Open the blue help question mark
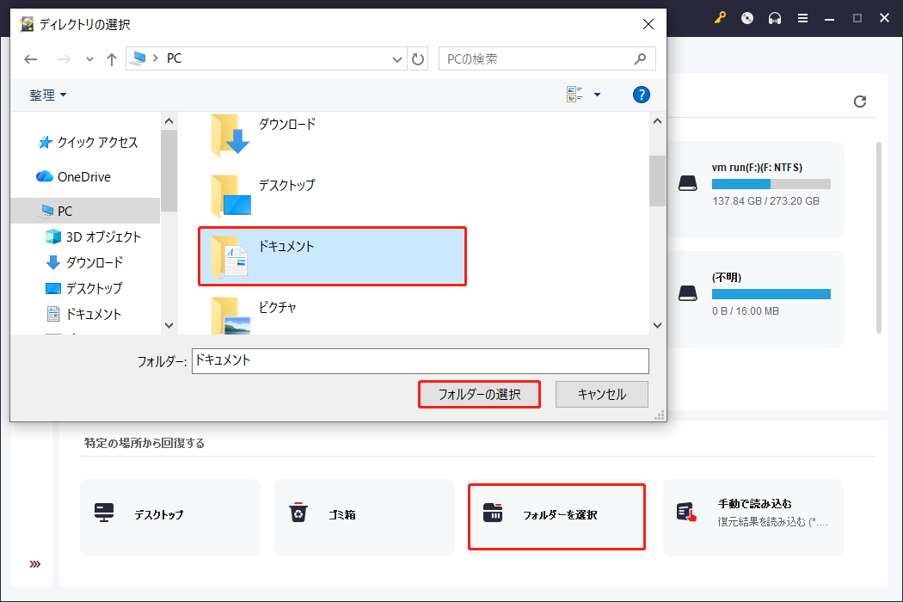 (641, 95)
